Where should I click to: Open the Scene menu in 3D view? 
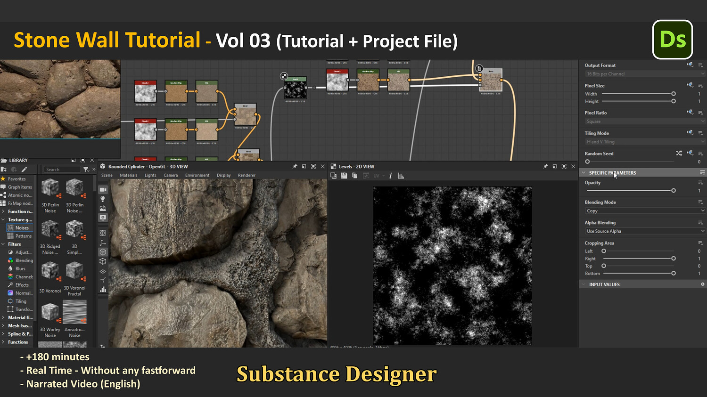tap(107, 175)
